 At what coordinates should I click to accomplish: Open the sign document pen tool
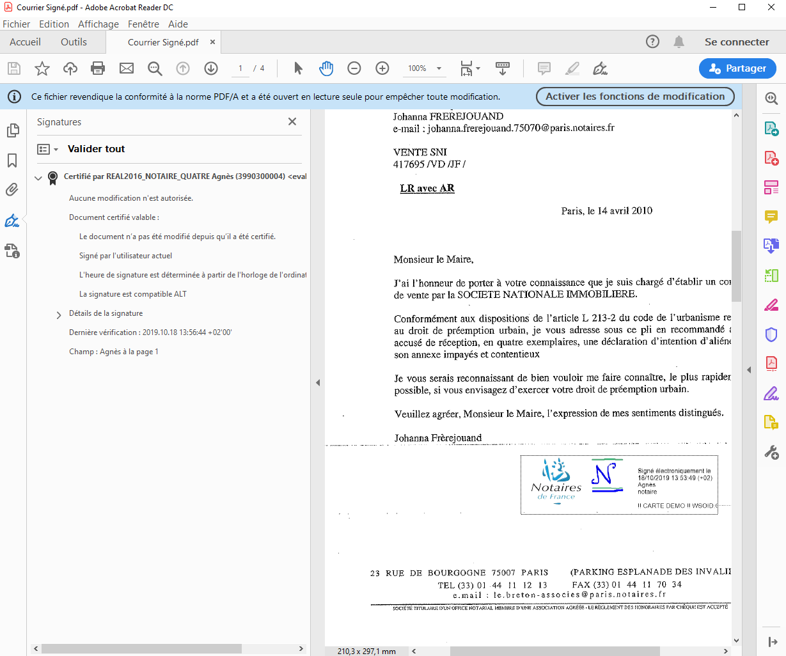(x=600, y=68)
